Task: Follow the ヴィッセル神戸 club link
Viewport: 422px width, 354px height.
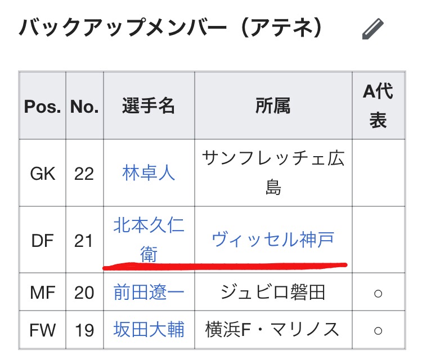Action: (273, 240)
